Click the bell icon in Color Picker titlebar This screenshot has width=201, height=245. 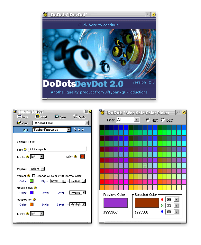178,112
